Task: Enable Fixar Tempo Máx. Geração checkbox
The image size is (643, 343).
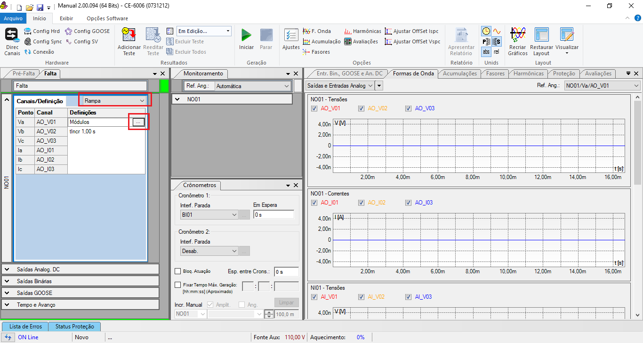Action: [x=177, y=285]
